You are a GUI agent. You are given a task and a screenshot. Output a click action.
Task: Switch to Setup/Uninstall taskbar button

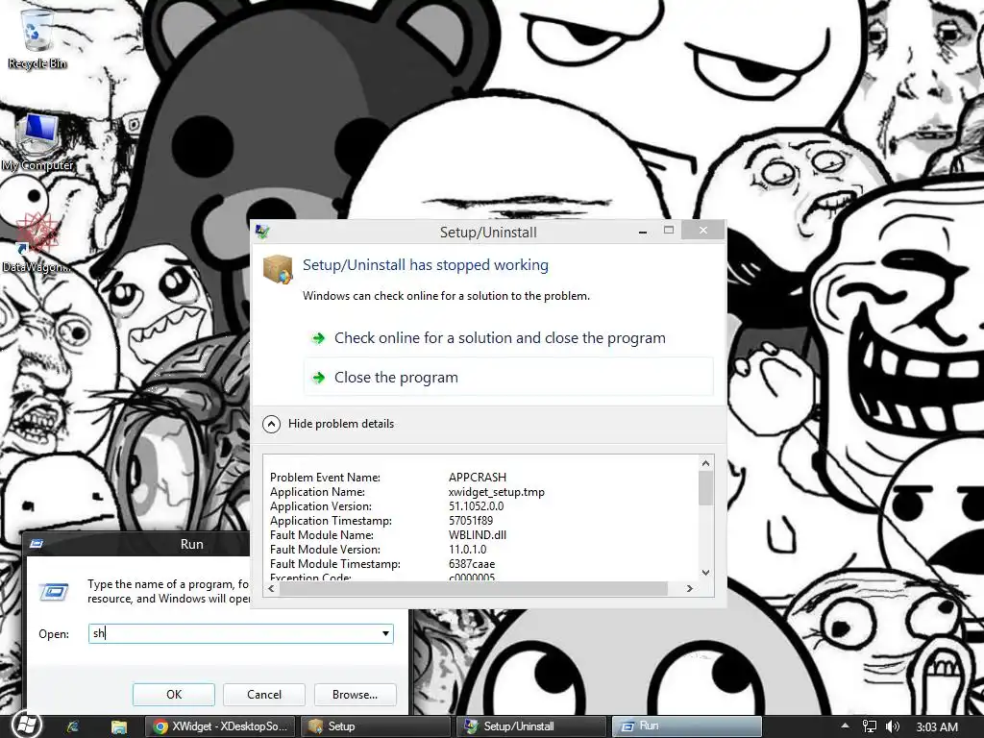531,726
